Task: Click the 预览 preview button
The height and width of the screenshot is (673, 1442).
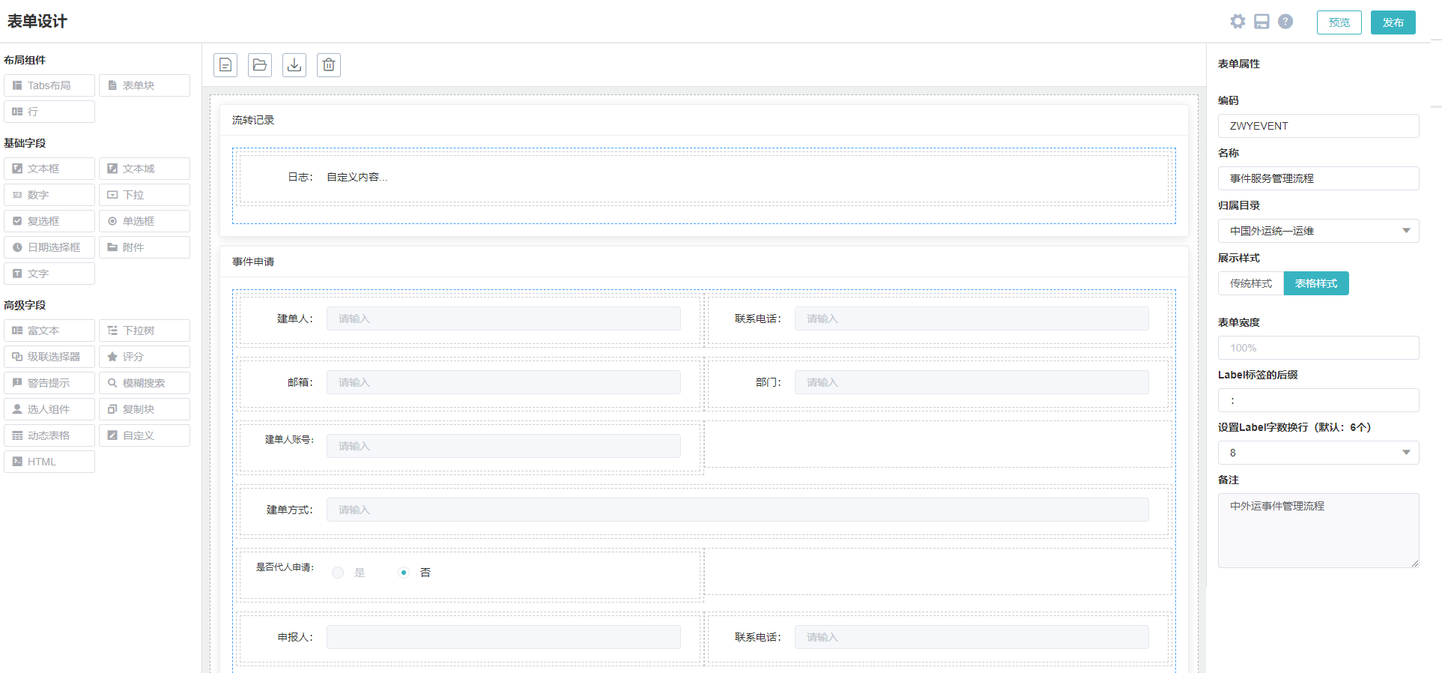Action: 1339,22
